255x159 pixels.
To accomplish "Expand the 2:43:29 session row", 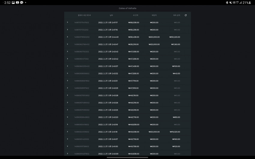I will (x=67, y=88).
